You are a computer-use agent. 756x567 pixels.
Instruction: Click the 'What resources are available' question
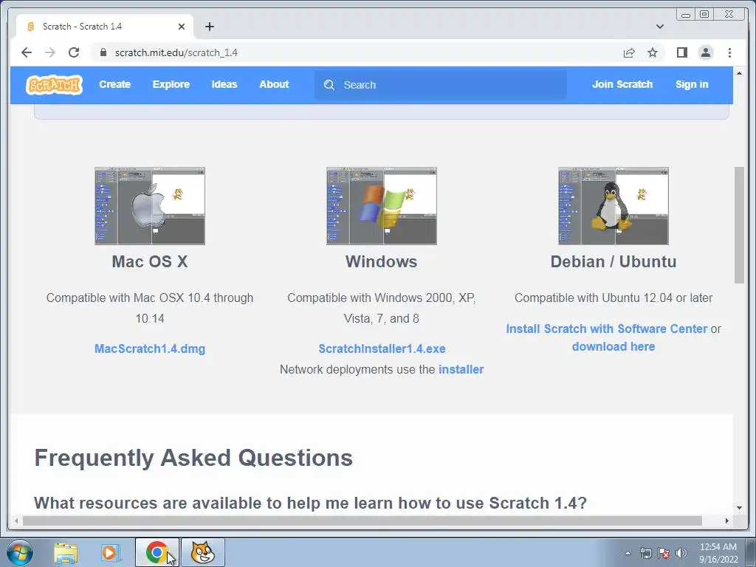311,503
